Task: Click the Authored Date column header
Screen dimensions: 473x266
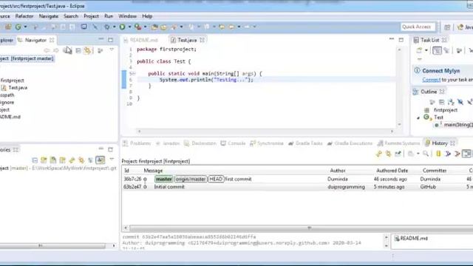Action: 392,171
